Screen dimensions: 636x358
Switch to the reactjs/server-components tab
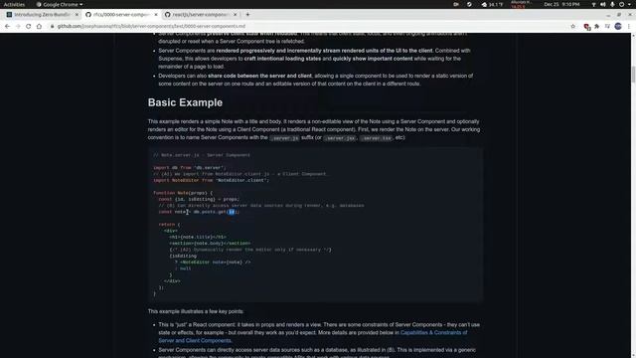point(201,15)
